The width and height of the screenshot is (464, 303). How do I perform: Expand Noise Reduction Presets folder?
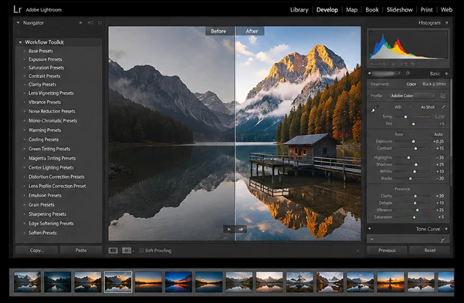point(24,112)
